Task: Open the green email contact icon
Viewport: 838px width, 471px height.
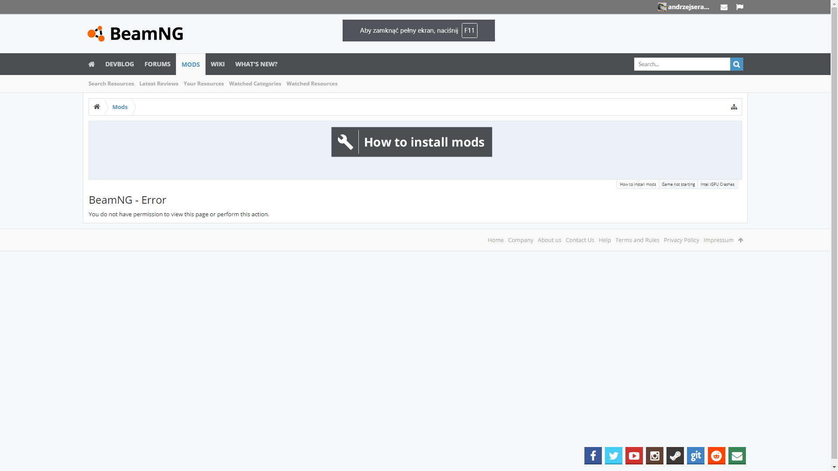Action: pyautogui.click(x=737, y=456)
